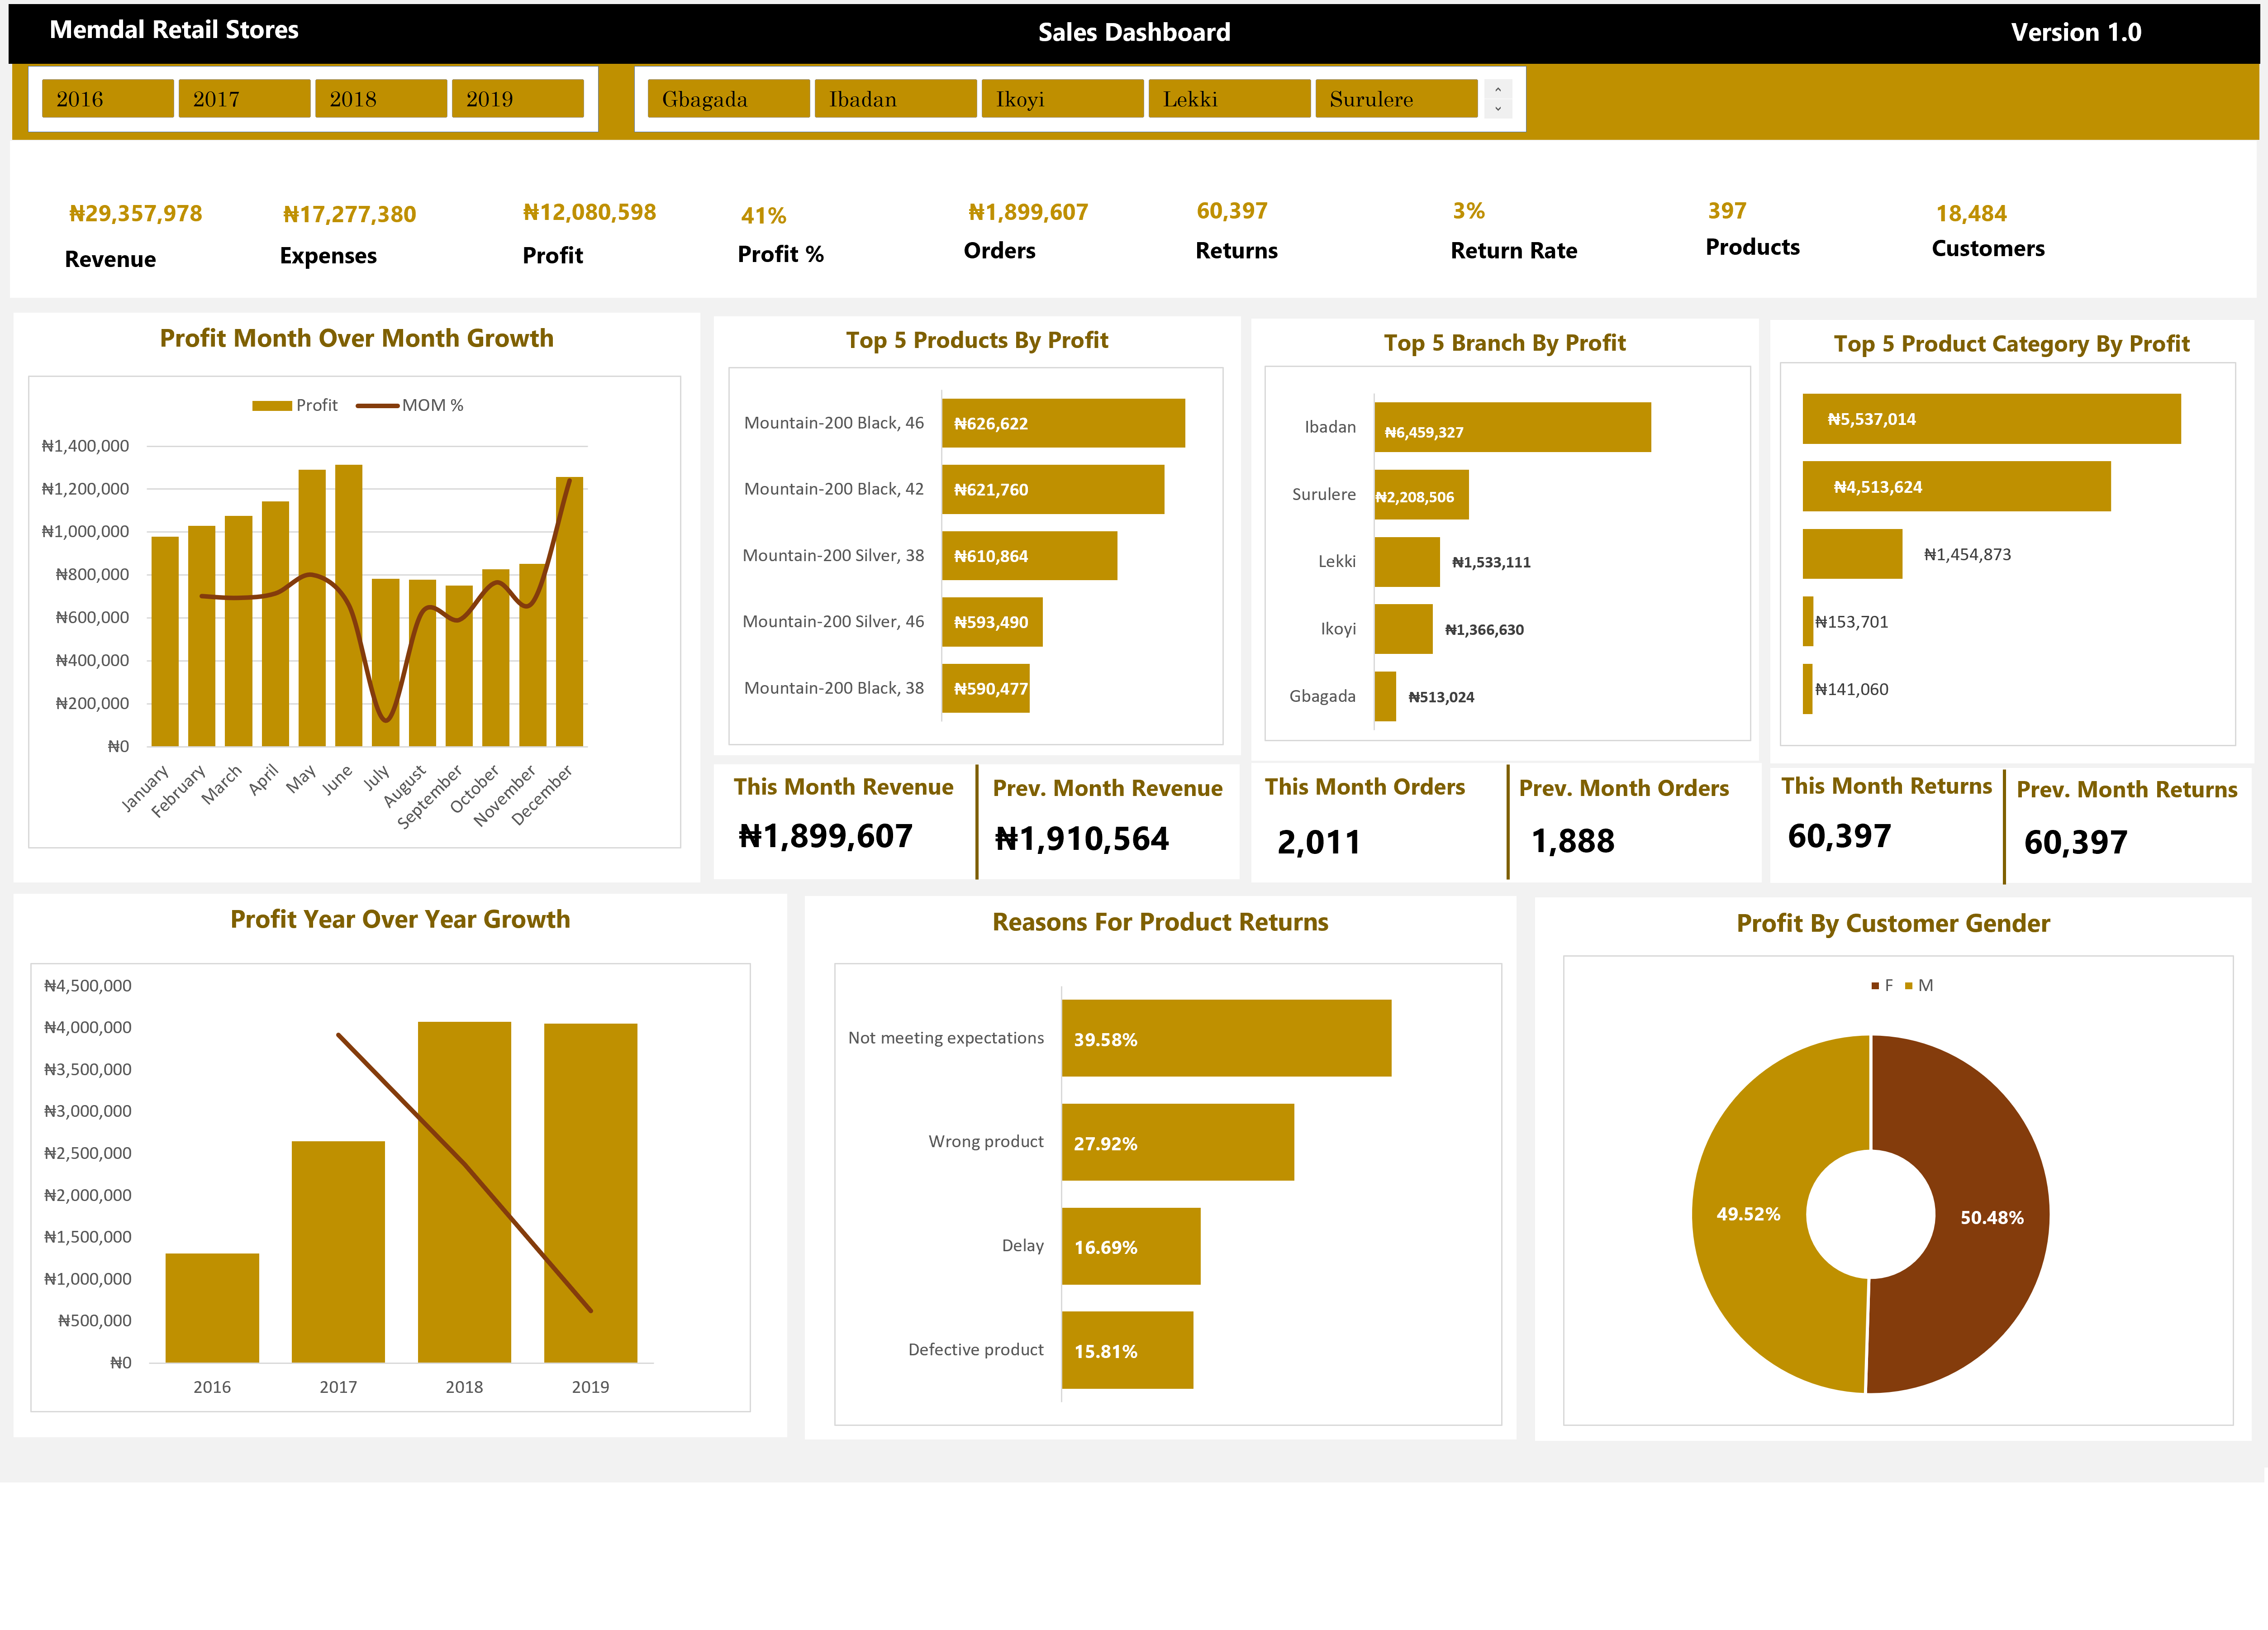The height and width of the screenshot is (1630, 2268).
Task: Click the Memdal Retail Stores header
Action: 174,30
